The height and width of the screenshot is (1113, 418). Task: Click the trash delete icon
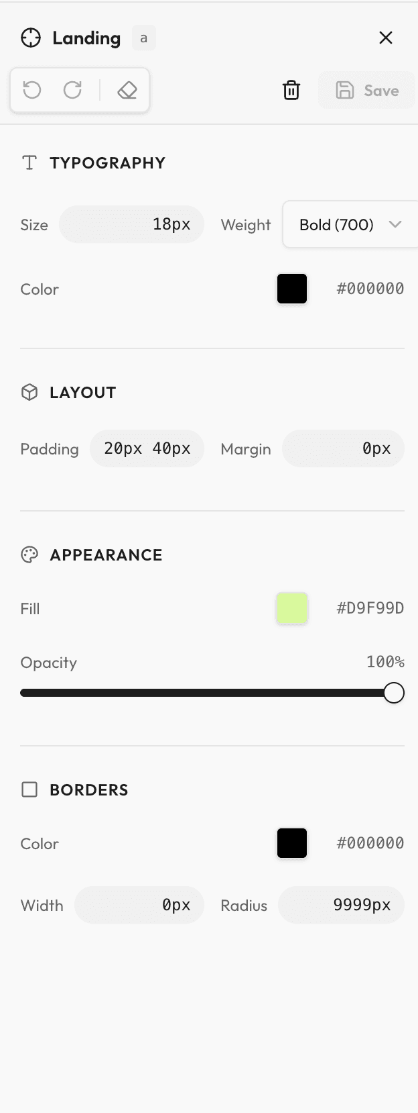[x=291, y=90]
